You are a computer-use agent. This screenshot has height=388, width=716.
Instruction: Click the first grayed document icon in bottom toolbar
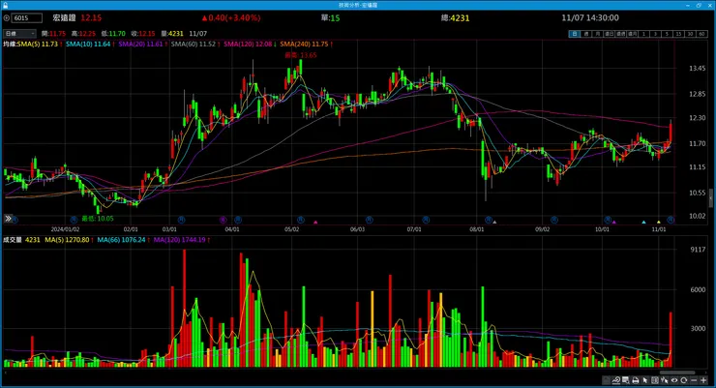click(x=606, y=380)
